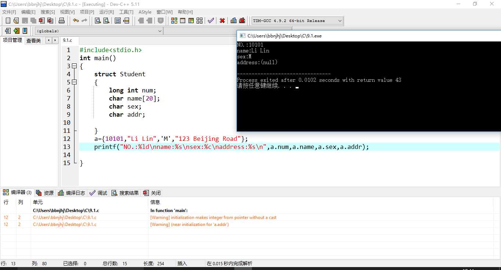The width and height of the screenshot is (501, 270).
Task: Click the Rebuild All icon
Action: coord(200,21)
